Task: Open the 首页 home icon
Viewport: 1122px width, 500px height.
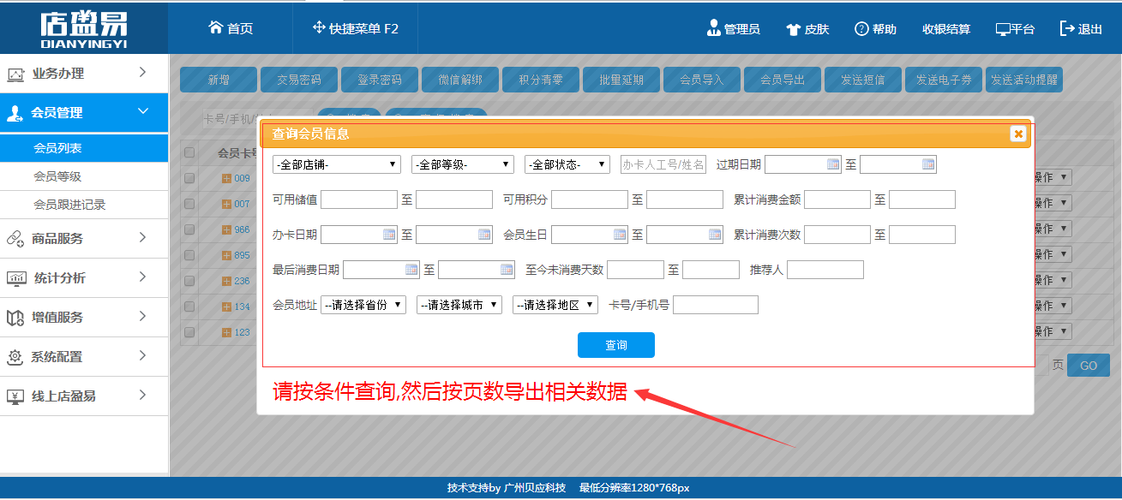Action: tap(216, 27)
